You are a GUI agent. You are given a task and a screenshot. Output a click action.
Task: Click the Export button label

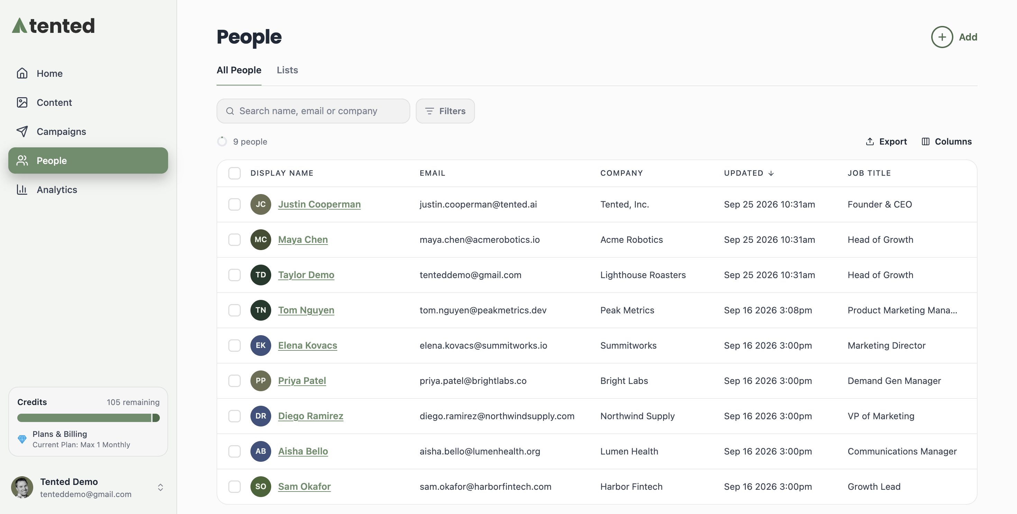892,141
